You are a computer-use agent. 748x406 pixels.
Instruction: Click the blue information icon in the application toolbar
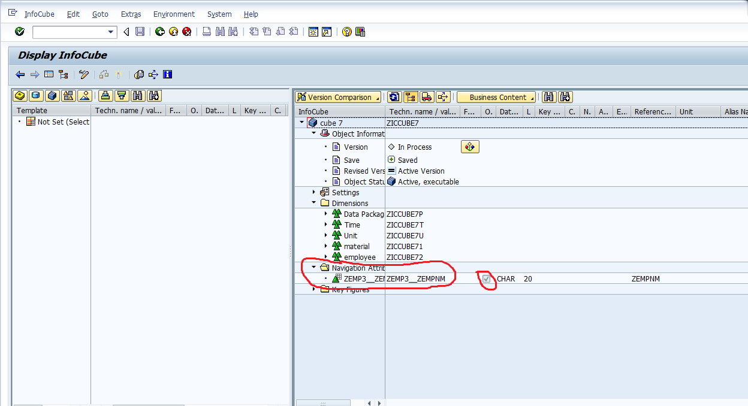coord(168,74)
